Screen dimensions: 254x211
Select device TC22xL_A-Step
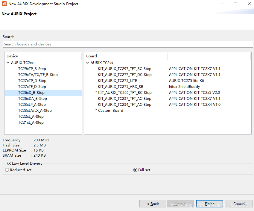pyautogui.click(x=31, y=117)
